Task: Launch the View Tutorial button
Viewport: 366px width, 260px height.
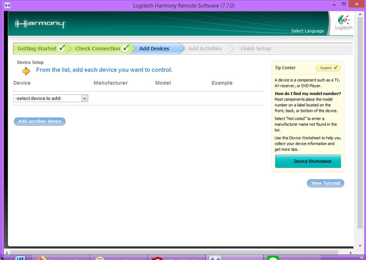Action: point(325,183)
